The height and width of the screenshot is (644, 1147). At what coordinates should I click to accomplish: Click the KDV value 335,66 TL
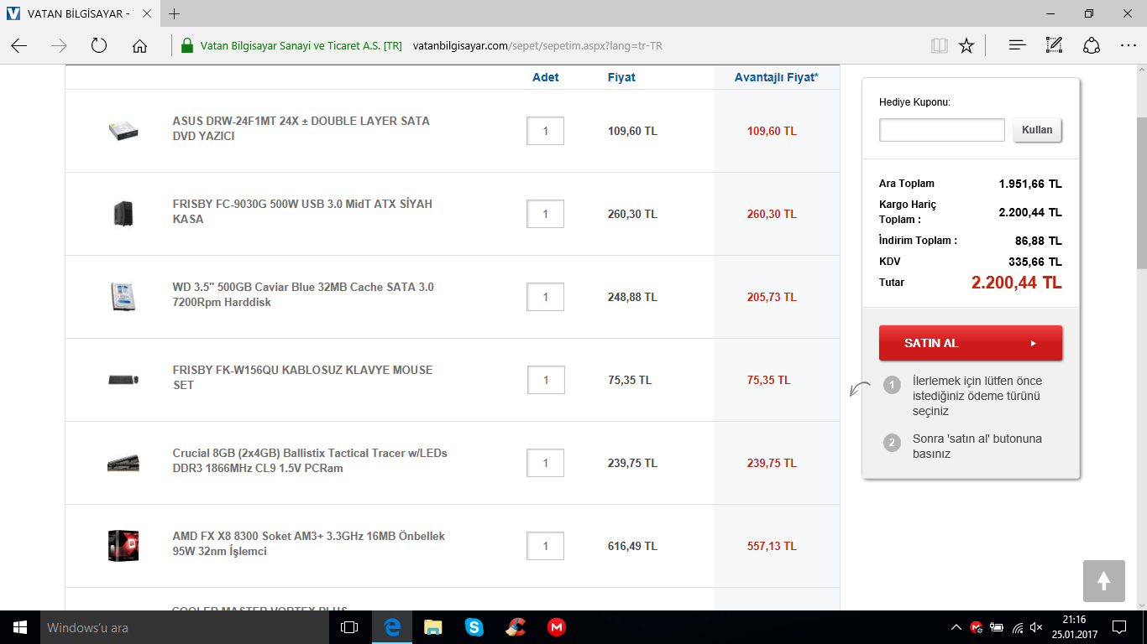[x=1035, y=262]
